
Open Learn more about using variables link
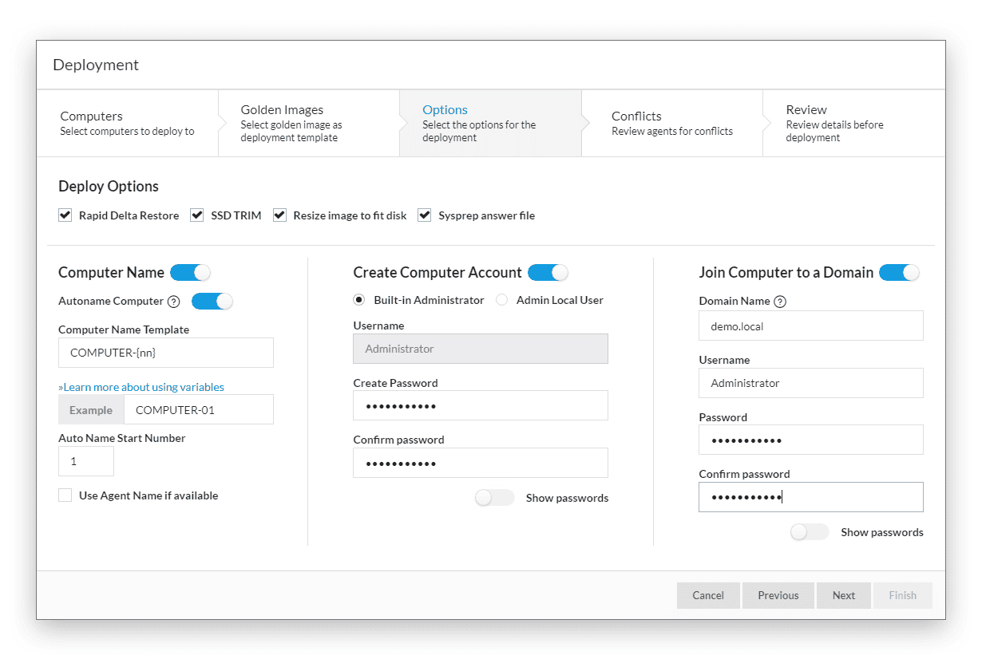pyautogui.click(x=141, y=387)
